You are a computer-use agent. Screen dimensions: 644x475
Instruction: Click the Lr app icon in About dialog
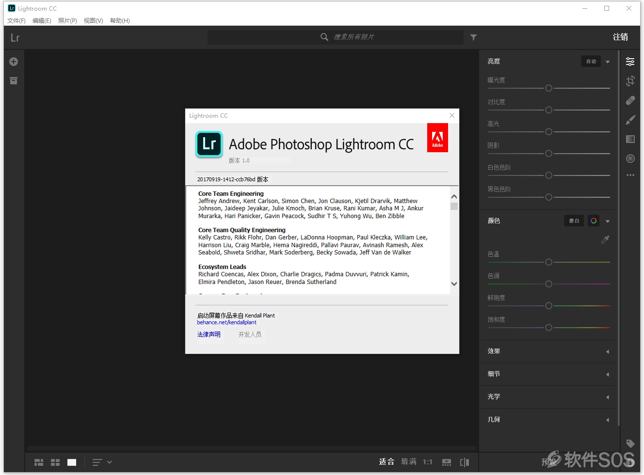click(209, 144)
